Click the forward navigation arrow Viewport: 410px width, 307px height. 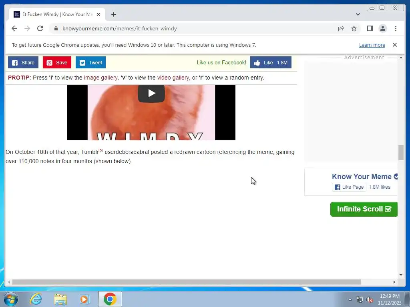tap(27, 28)
